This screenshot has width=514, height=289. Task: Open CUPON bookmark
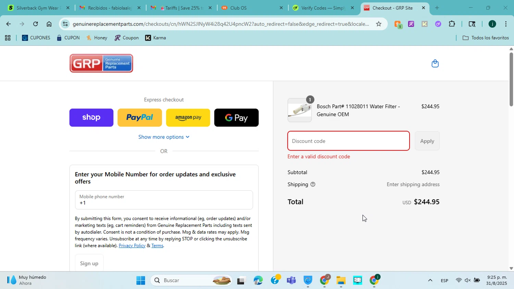point(68,38)
